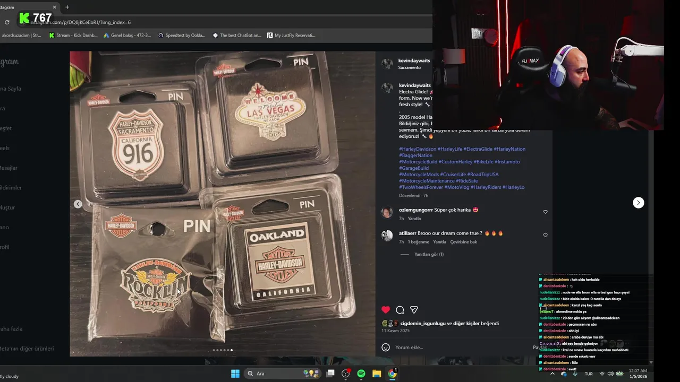Screen dimensions: 680x382
Task: Open the clock showing 12:07 AM
Action: [638, 374]
